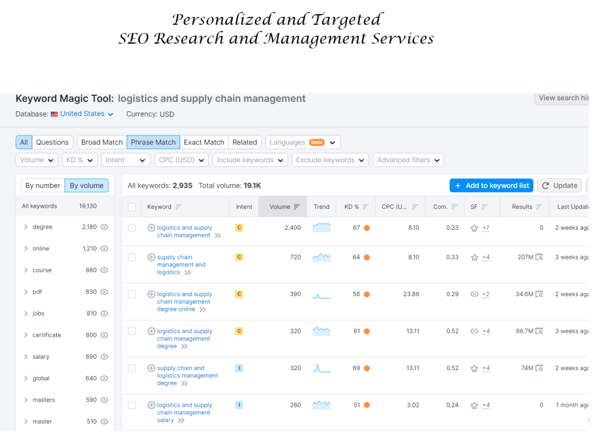The height and width of the screenshot is (444, 592).
Task: Sort by CPC column sort icon
Action: [415, 207]
